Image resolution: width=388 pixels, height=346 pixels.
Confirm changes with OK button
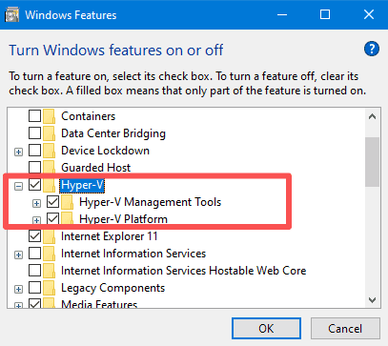[x=266, y=329]
